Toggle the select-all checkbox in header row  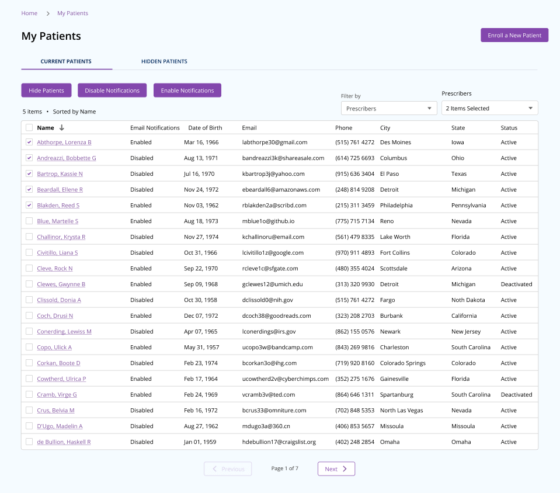pos(29,127)
